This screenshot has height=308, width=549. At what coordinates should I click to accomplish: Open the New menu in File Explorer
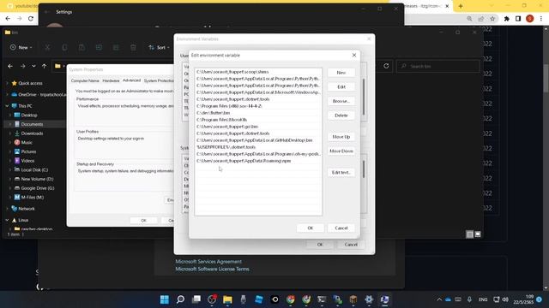[x=21, y=48]
